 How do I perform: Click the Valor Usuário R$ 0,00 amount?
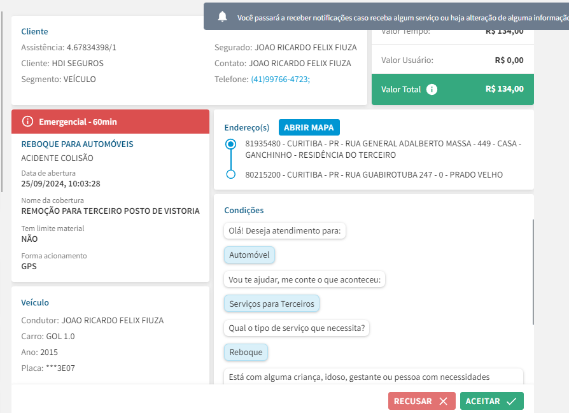coord(509,60)
